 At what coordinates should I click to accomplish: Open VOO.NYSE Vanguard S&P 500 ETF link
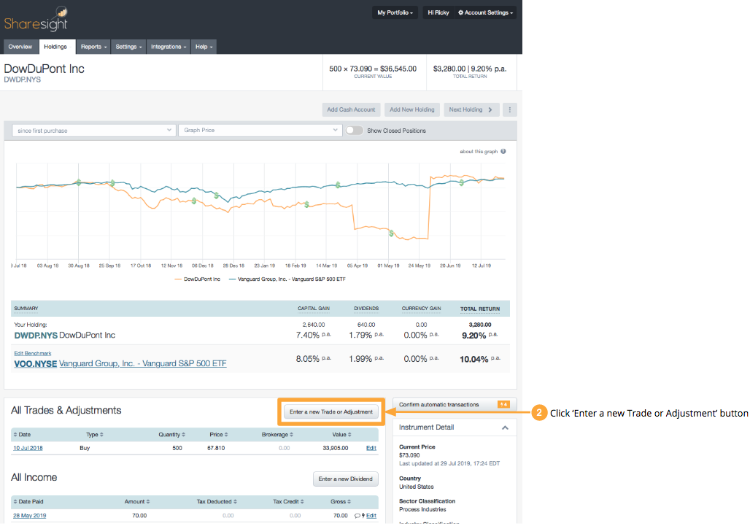click(x=120, y=363)
